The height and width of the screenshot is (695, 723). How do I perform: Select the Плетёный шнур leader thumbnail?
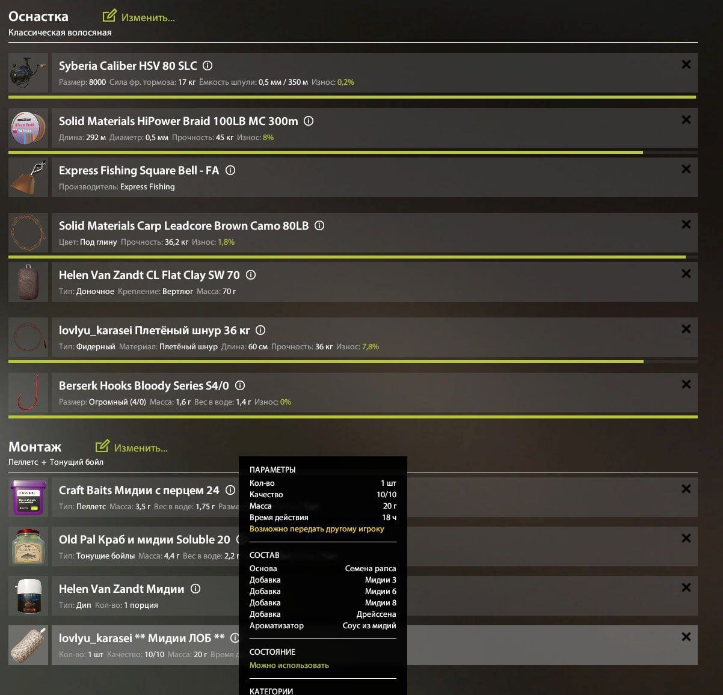[28, 337]
